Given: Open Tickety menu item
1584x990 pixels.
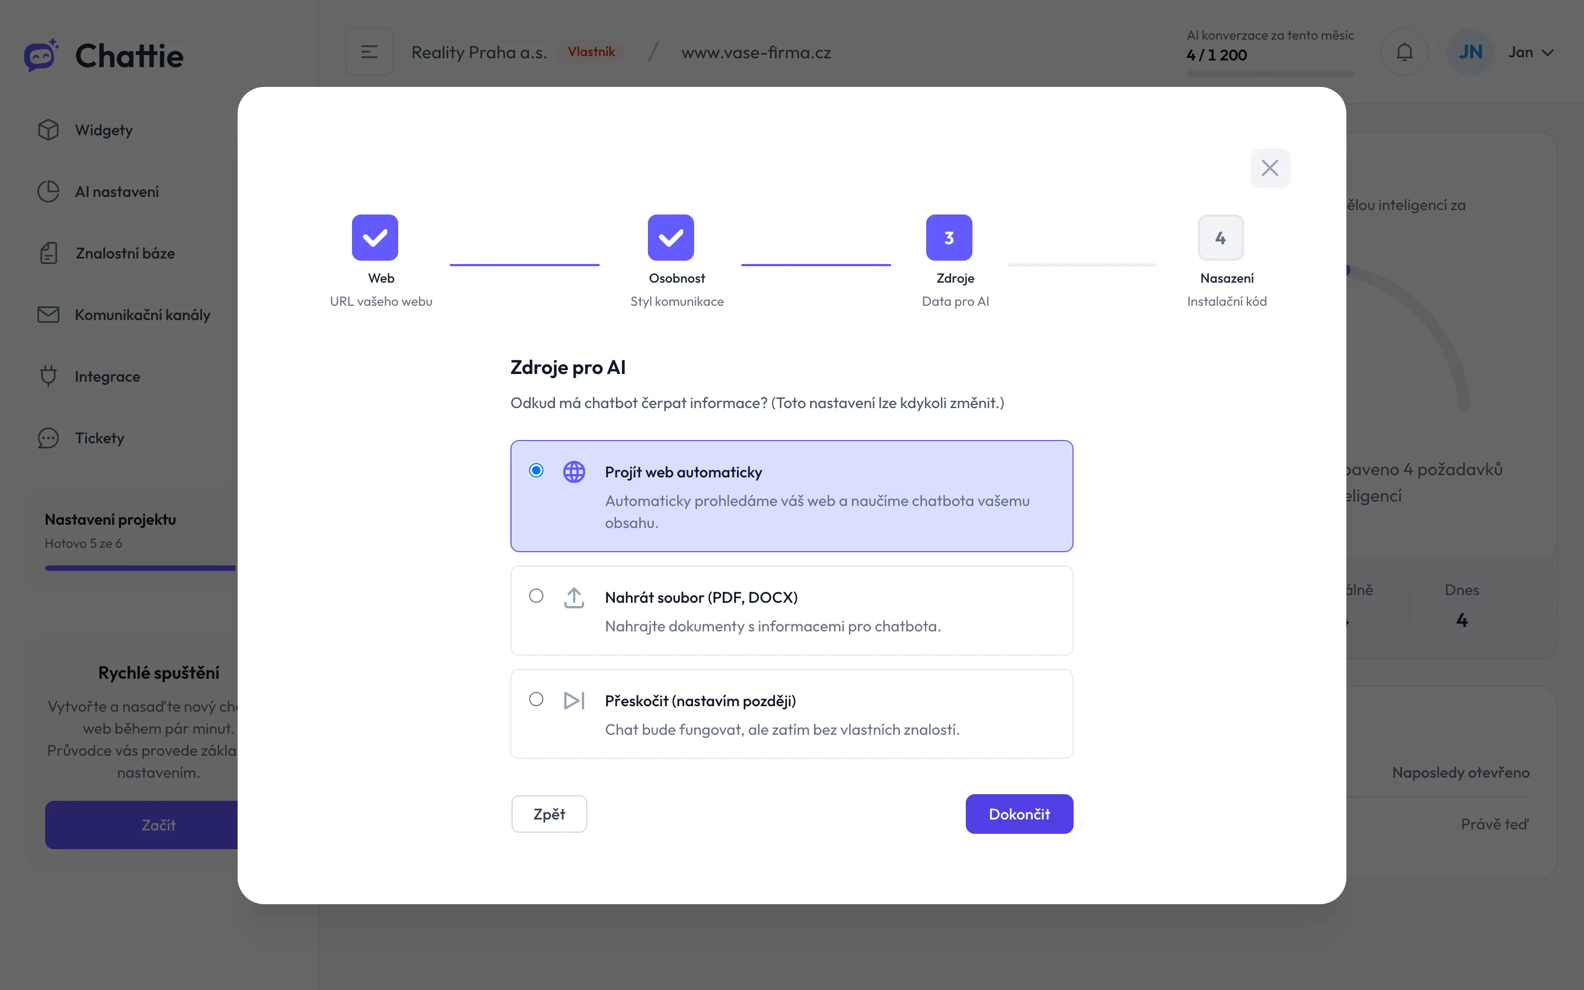Looking at the screenshot, I should 100,437.
